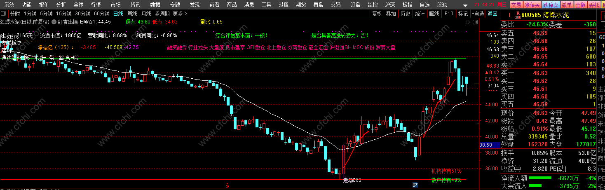This screenshot has height=190, width=605.
Task: Click the 净流入额 green bar
Action: [x=541, y=178]
